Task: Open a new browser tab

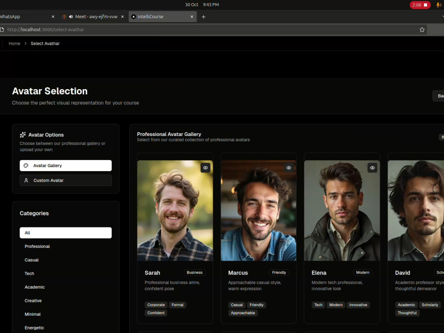Action: click(203, 17)
